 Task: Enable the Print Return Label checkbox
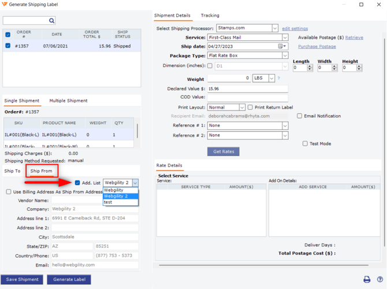(250, 107)
